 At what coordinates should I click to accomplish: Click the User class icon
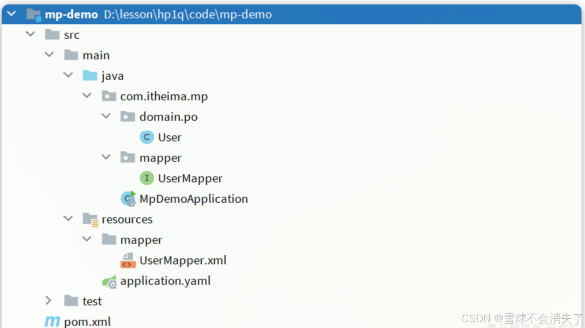click(x=146, y=137)
